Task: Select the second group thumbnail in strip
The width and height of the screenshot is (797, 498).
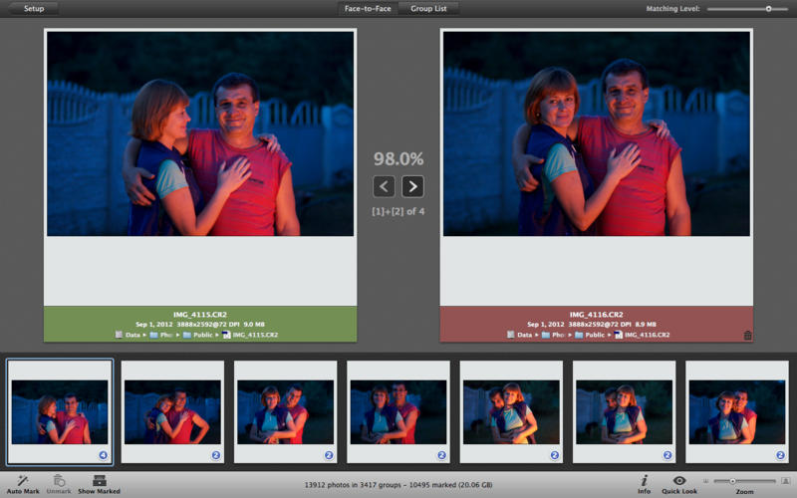Action: [x=172, y=412]
